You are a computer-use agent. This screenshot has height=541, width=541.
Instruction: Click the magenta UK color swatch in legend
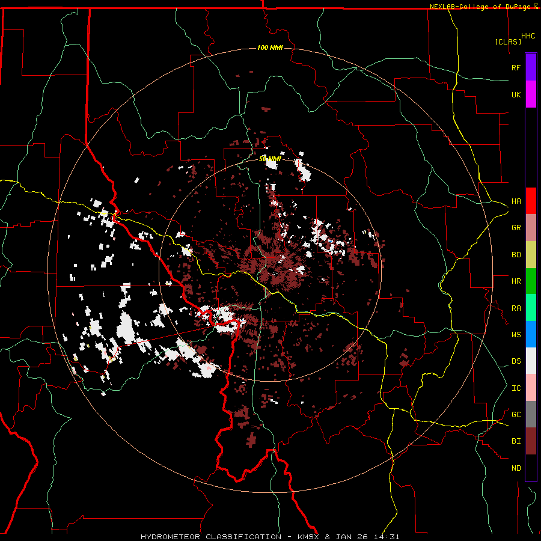coord(531,94)
